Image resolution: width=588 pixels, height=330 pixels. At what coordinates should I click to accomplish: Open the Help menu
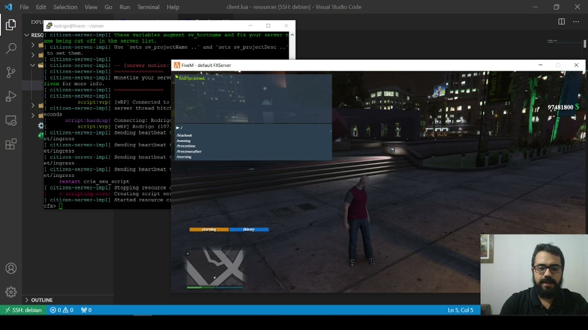point(173,7)
